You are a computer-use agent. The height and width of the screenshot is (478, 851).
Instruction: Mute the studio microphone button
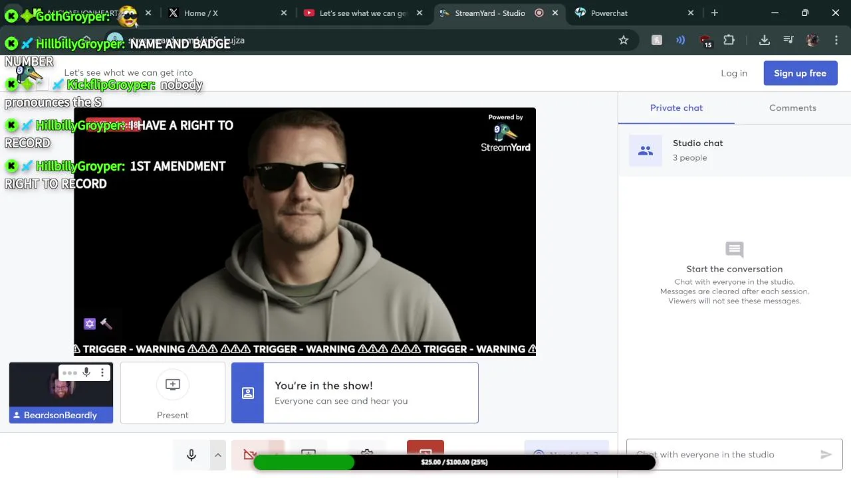click(191, 455)
